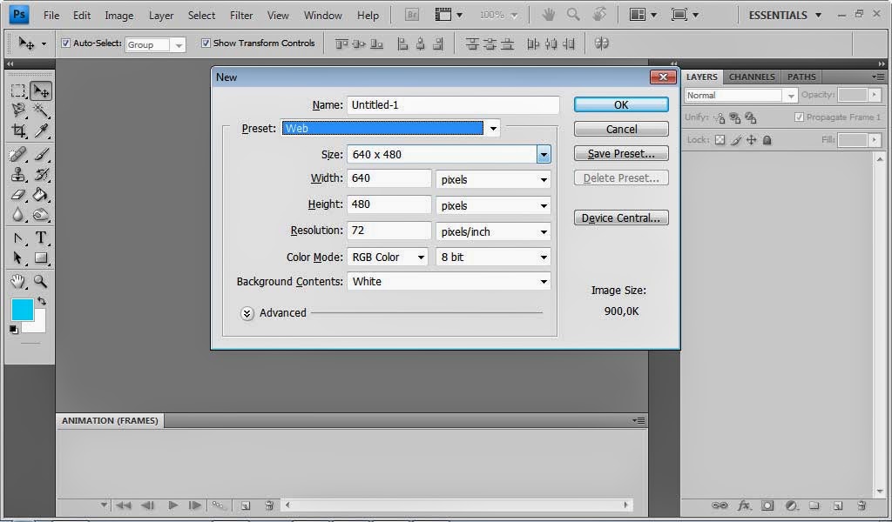Click the OK button
The width and height of the screenshot is (892, 522).
621,104
